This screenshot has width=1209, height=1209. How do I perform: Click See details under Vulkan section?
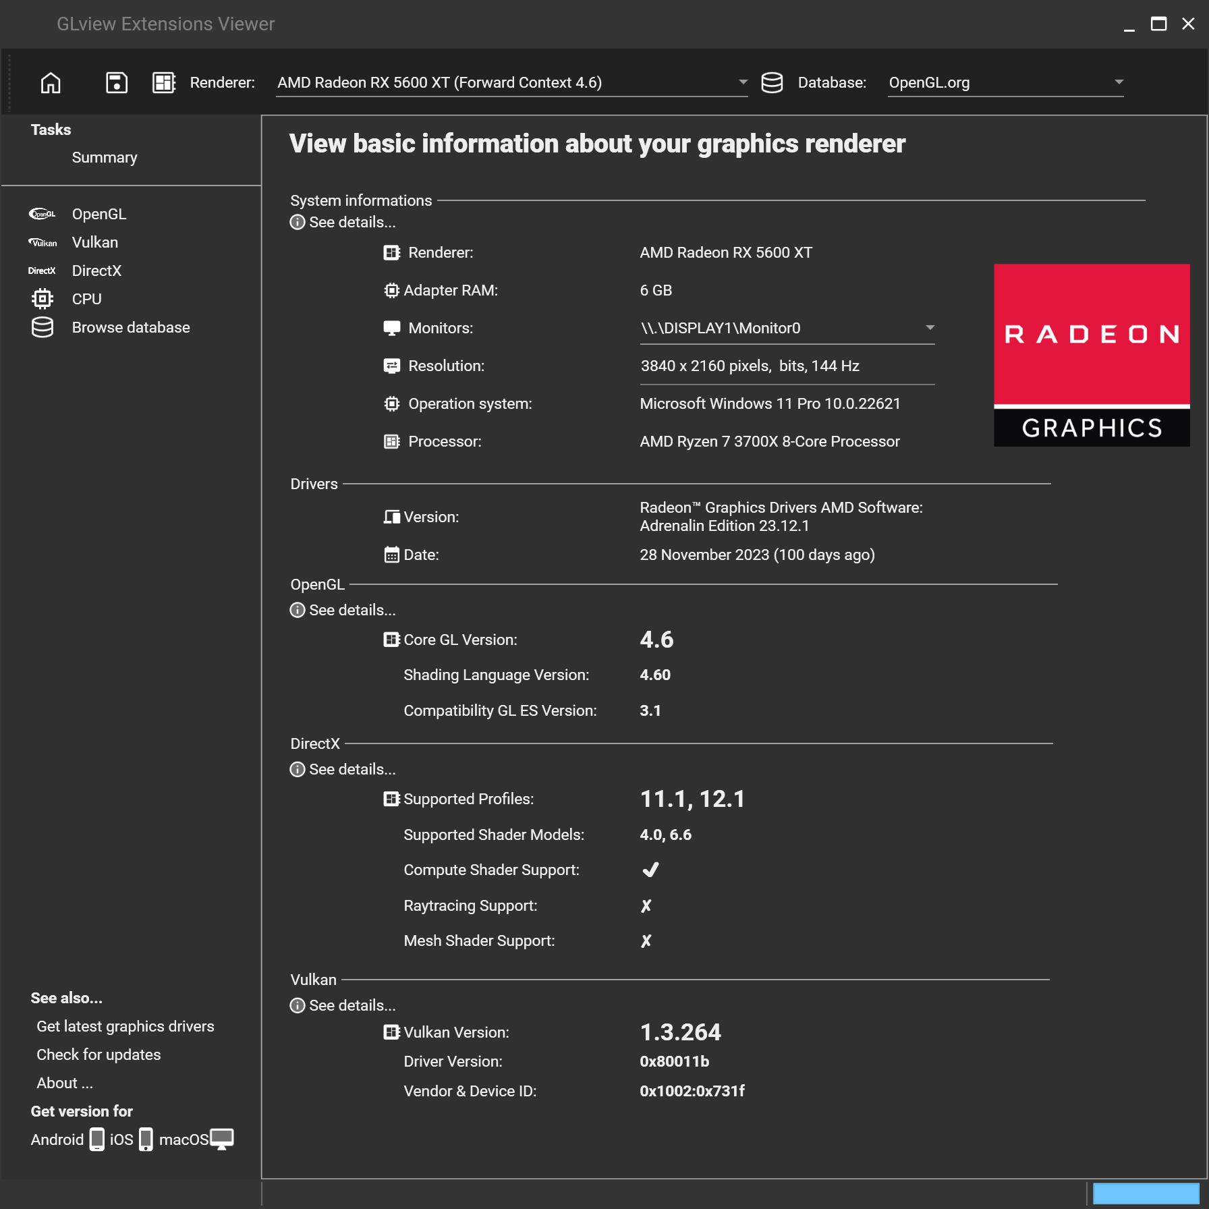click(352, 1006)
